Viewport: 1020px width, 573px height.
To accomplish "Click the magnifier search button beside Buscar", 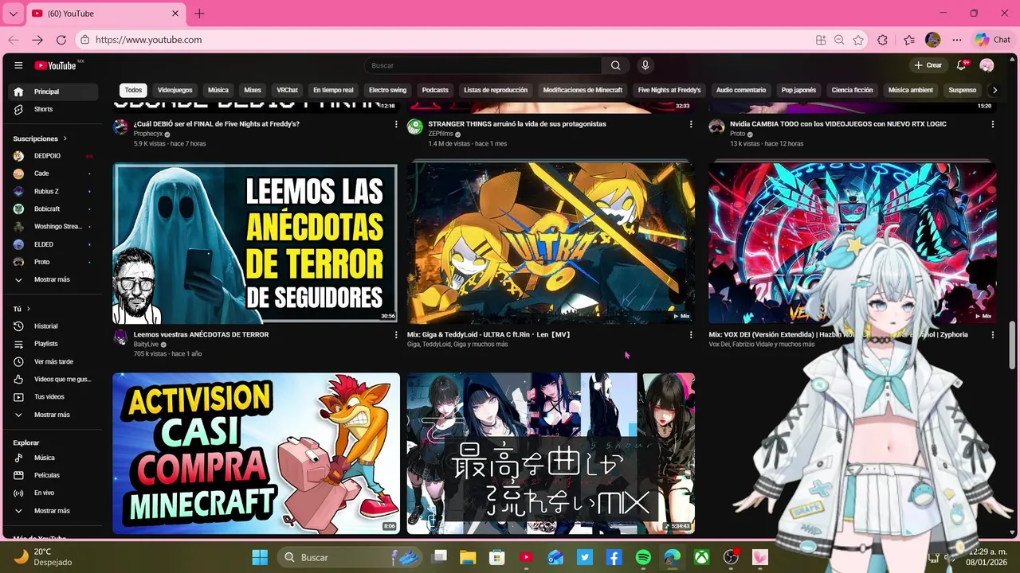I will 615,65.
